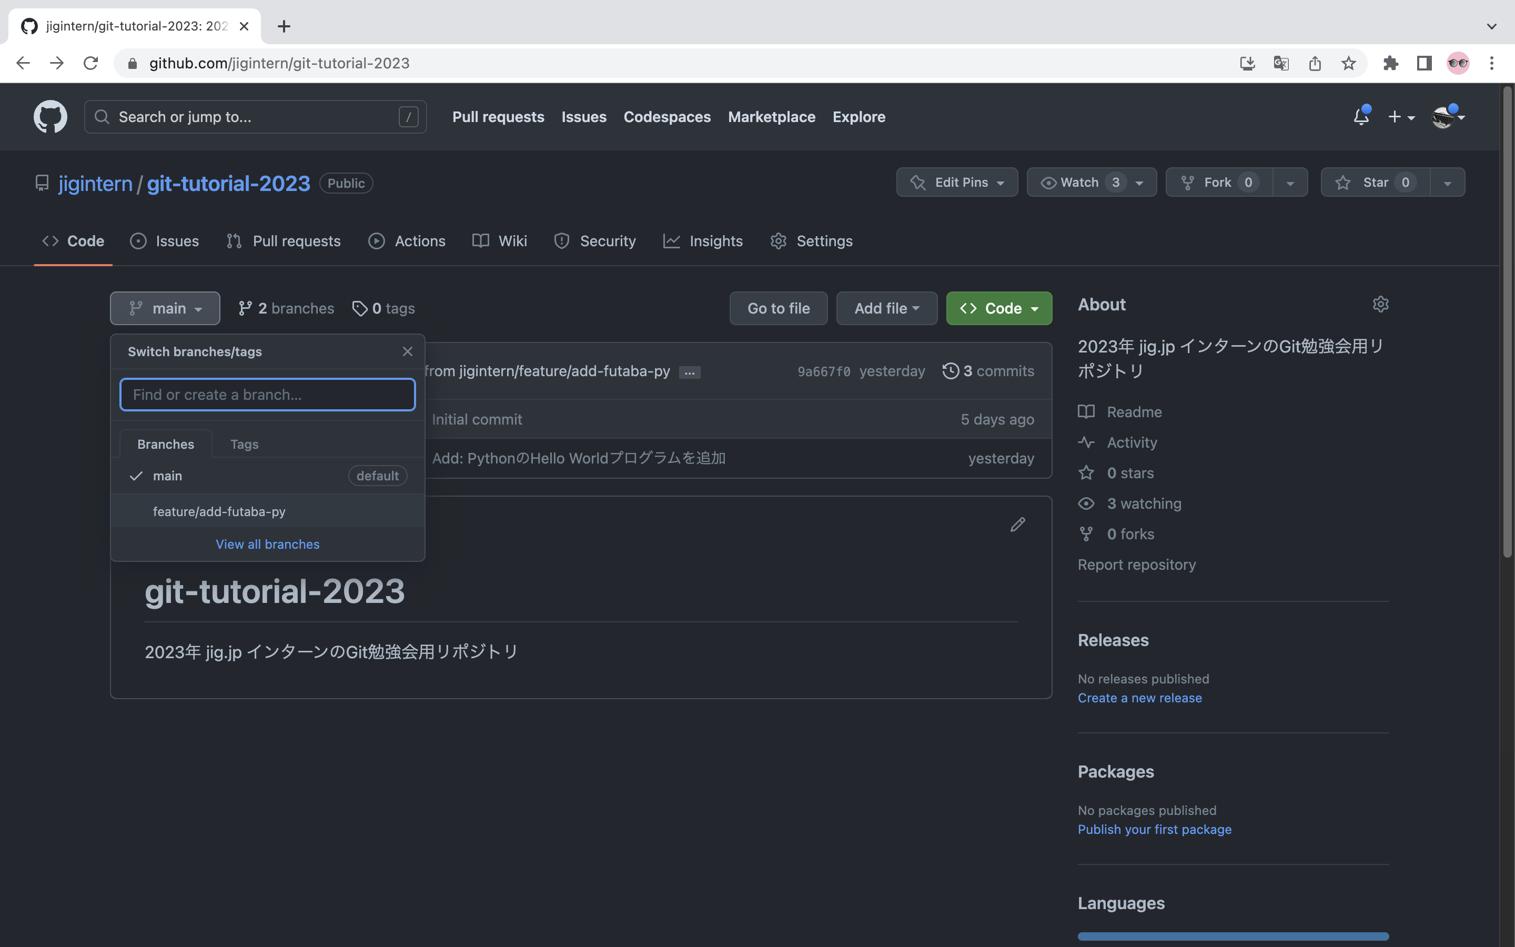Expand the Add file dropdown

pos(886,308)
